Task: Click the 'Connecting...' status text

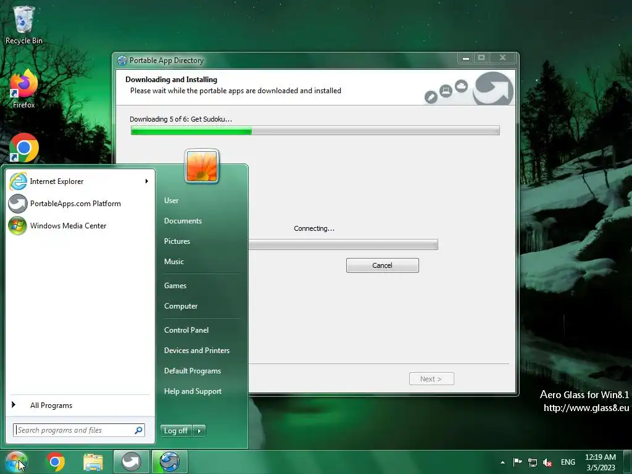Action: (x=314, y=228)
